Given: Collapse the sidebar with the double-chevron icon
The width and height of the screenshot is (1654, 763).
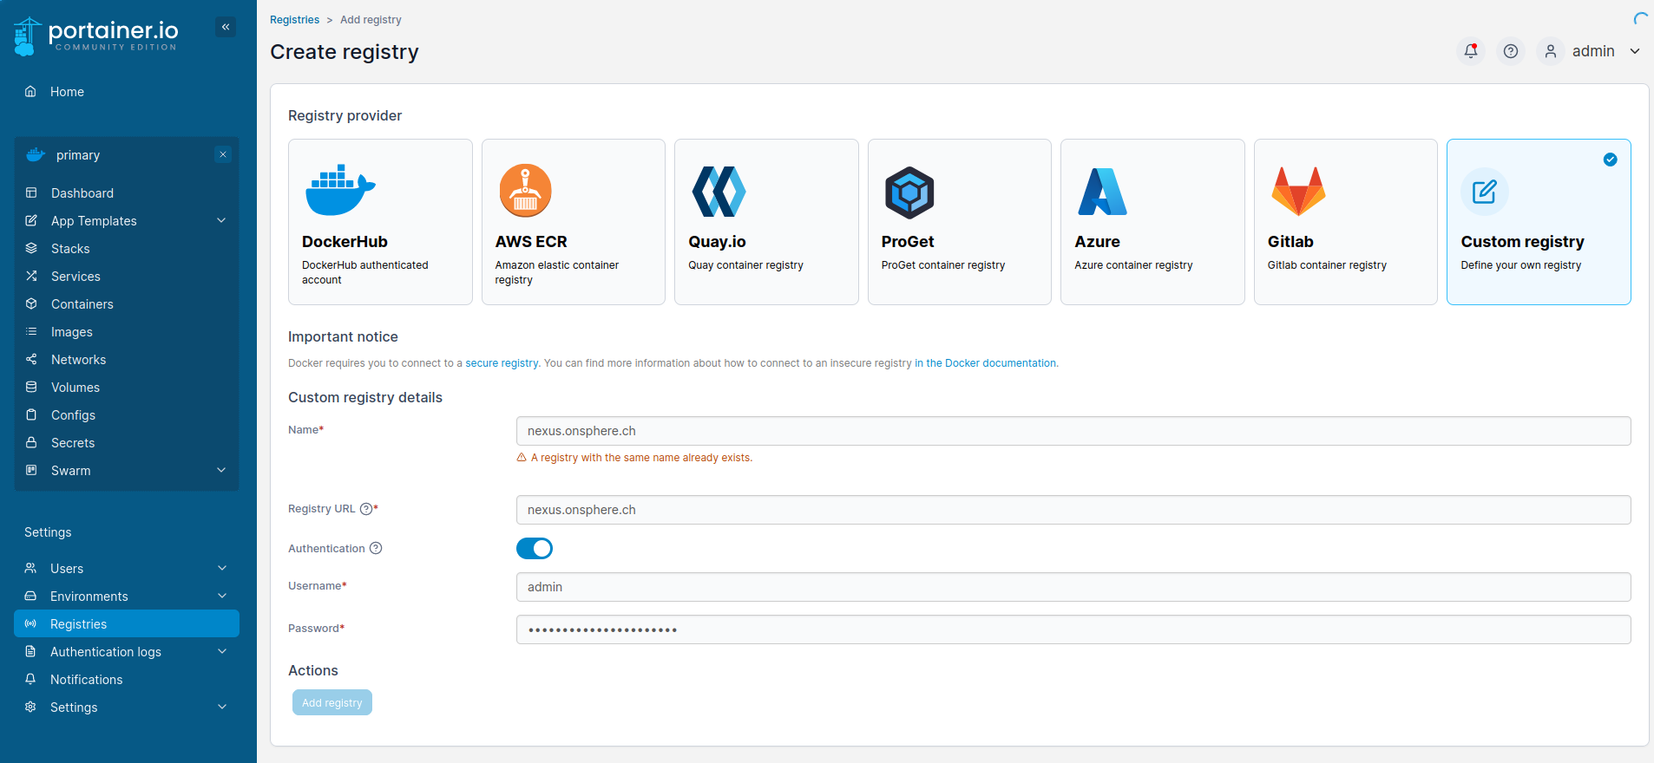Looking at the screenshot, I should [x=226, y=27].
